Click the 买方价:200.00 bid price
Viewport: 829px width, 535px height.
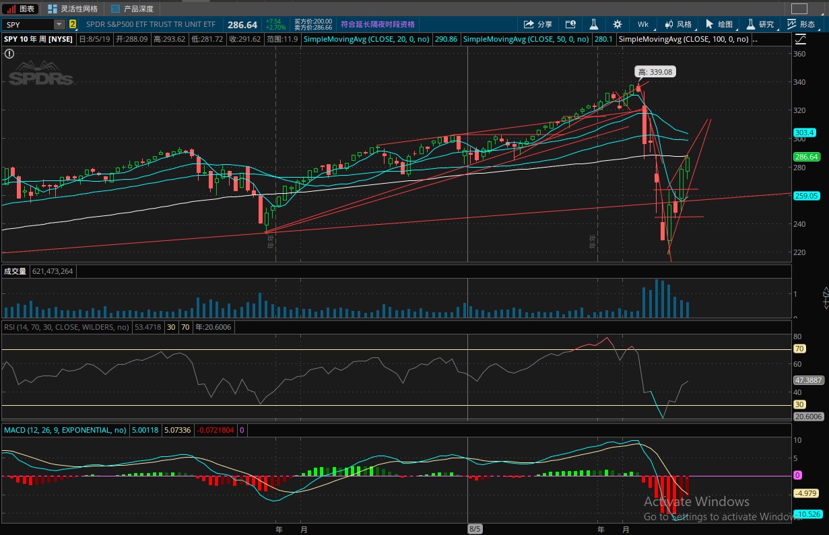313,22
